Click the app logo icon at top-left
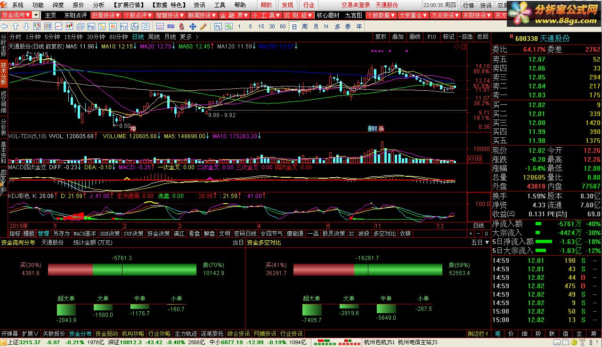The height and width of the screenshot is (347, 602). click(5, 5)
